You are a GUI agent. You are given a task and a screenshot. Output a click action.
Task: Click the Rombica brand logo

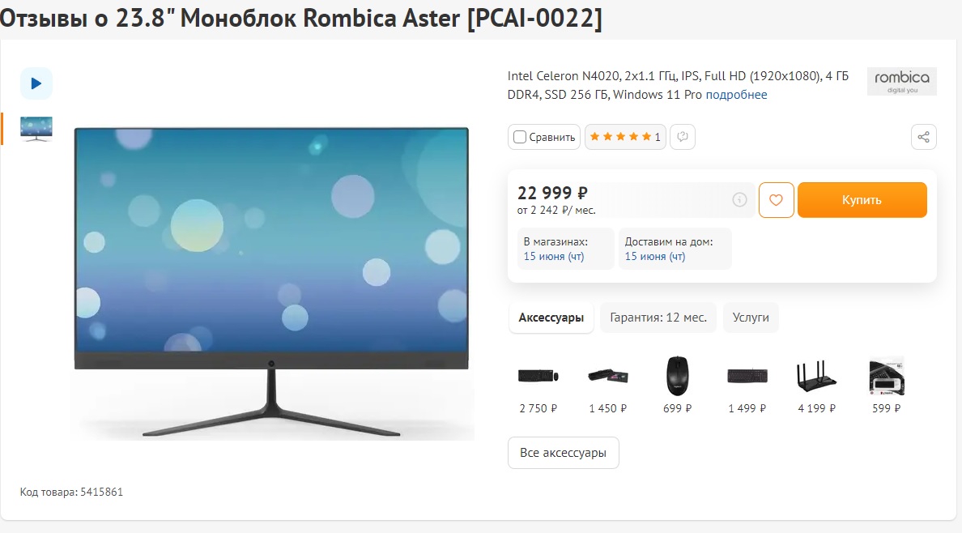(901, 81)
